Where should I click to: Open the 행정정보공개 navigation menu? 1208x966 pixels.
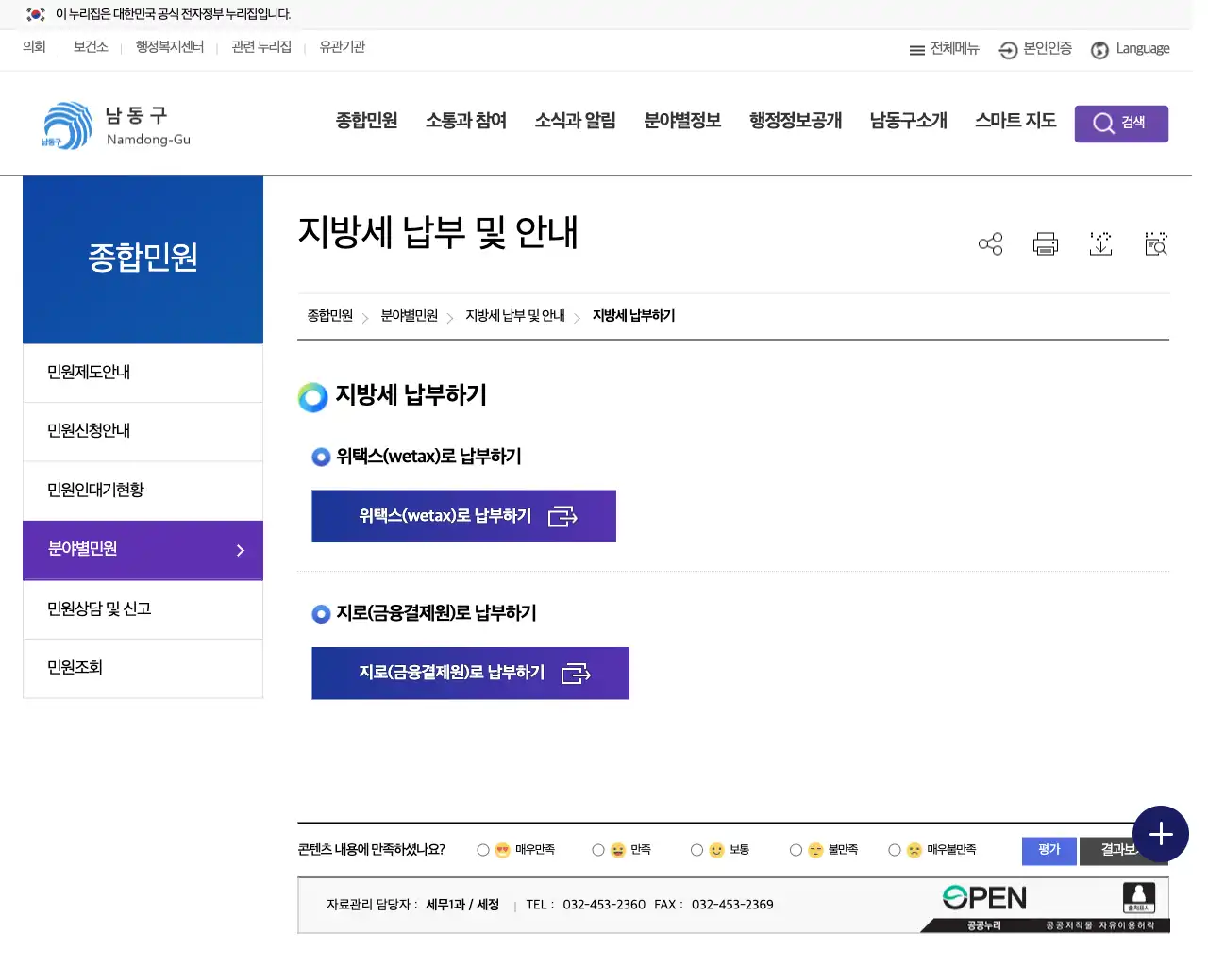point(794,121)
